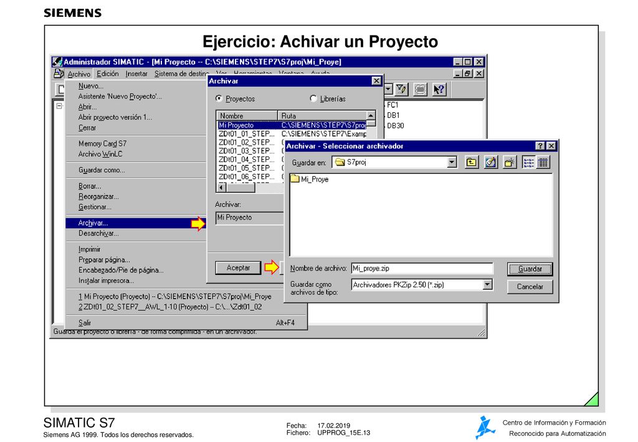Click the help question mark in Seleccionar archivador title bar

click(540, 146)
